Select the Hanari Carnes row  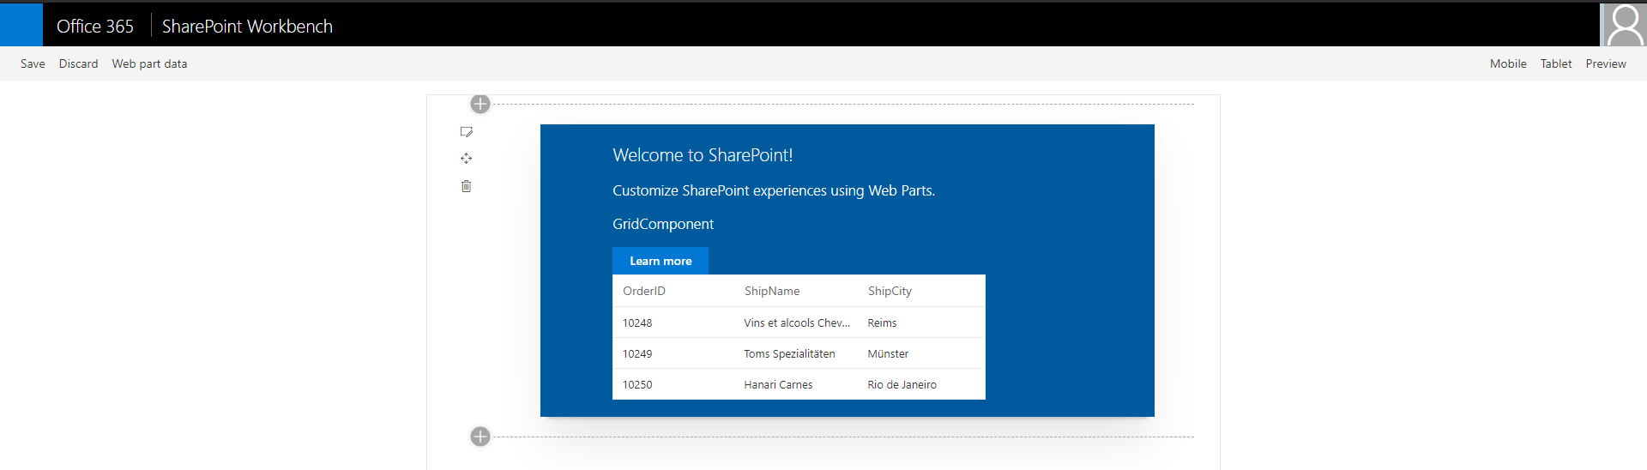point(778,384)
